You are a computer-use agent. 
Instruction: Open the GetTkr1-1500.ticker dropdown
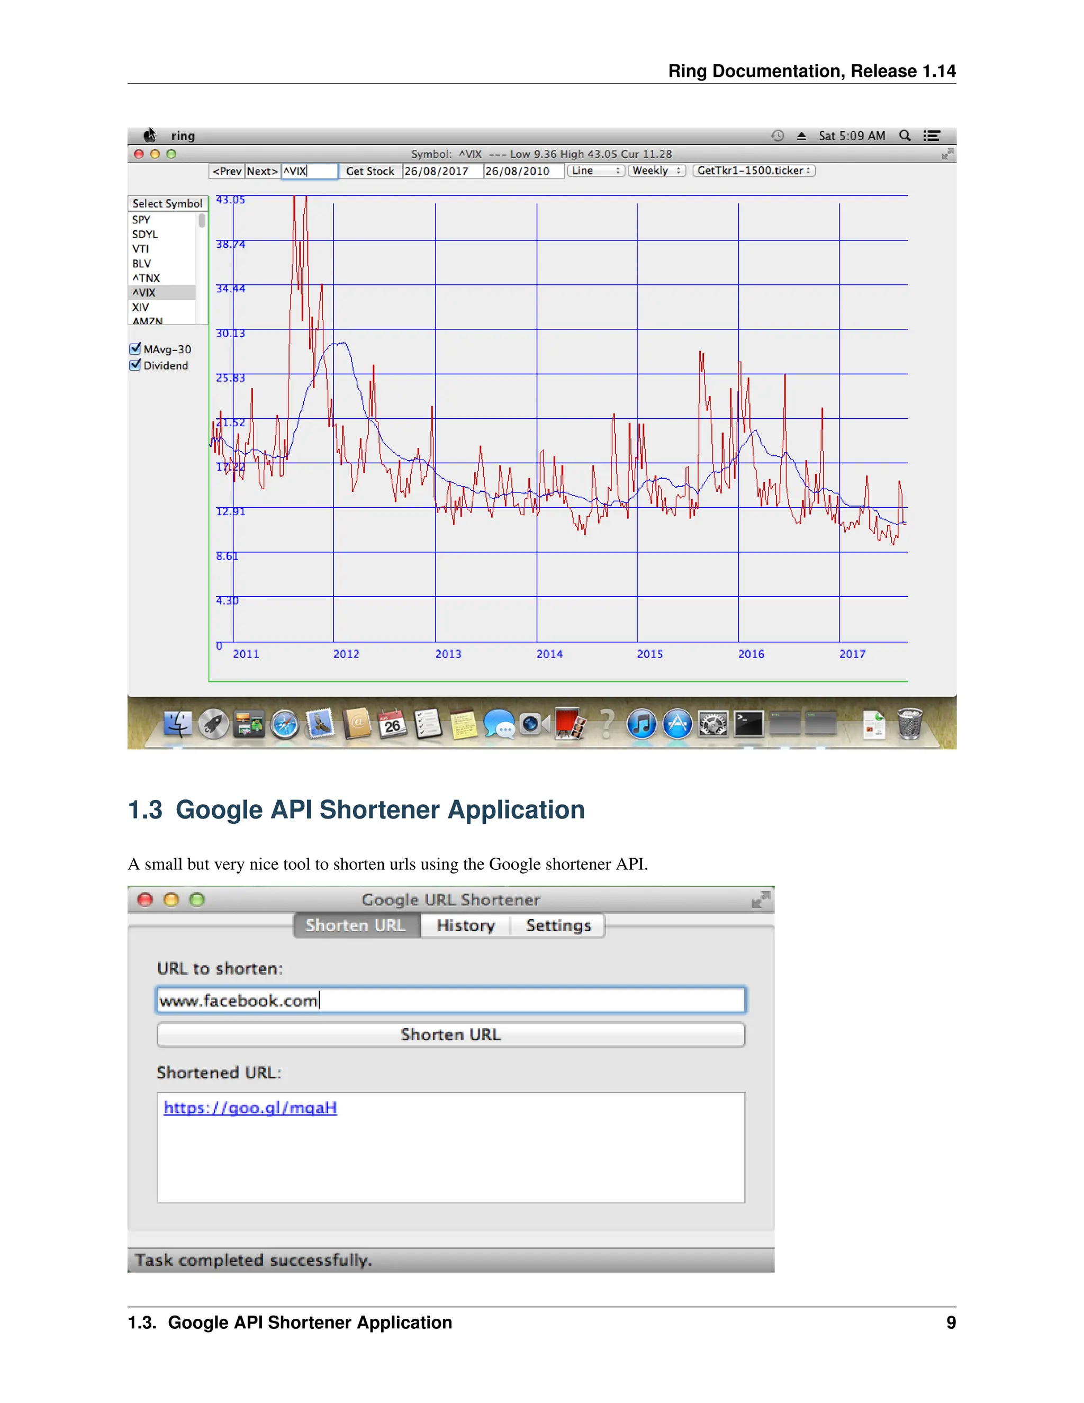754,171
